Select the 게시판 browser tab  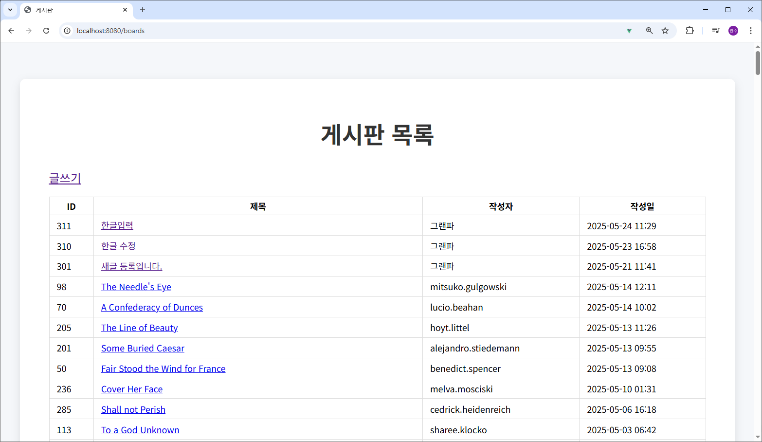[x=76, y=10]
